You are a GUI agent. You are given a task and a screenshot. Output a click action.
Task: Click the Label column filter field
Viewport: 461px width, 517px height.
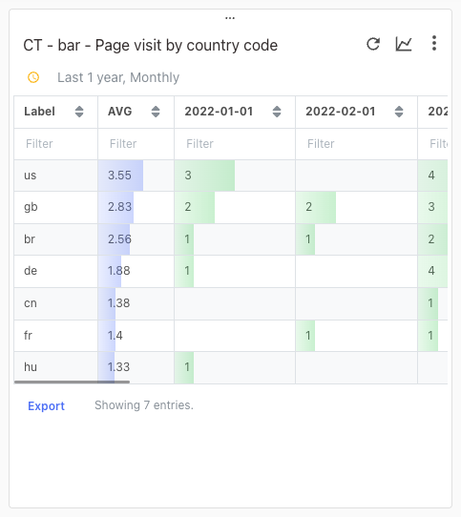55,144
